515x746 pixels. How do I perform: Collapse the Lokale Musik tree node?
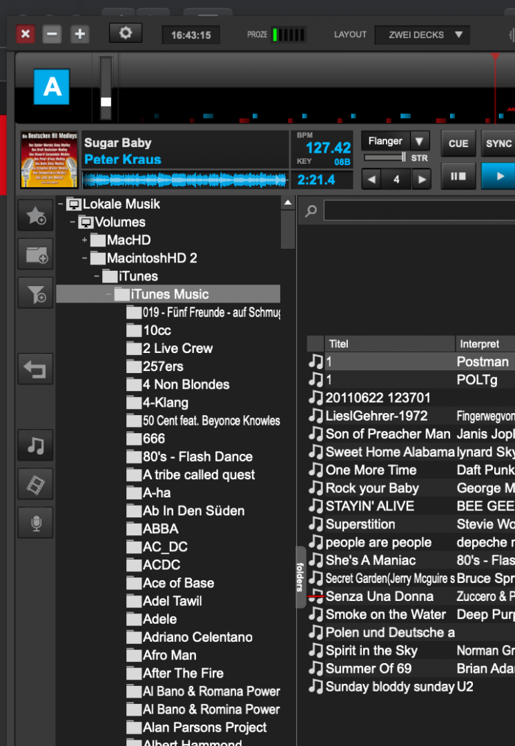point(61,204)
